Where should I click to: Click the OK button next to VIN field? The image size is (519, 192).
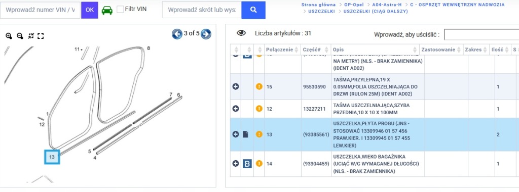[x=90, y=10]
